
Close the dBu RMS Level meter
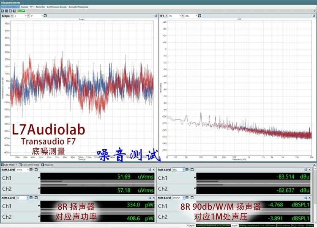(314, 170)
